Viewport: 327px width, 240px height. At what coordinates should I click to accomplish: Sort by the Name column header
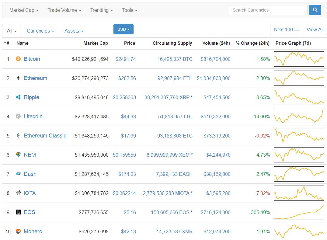point(22,43)
